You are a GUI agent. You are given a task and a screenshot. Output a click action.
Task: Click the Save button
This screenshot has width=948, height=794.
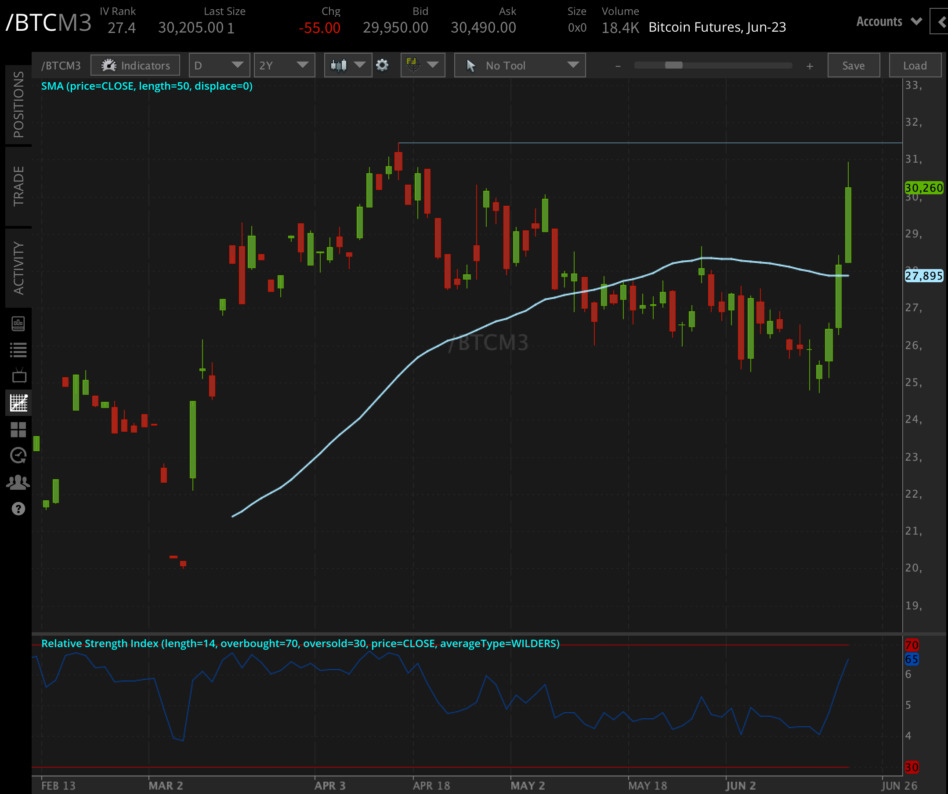click(x=853, y=66)
